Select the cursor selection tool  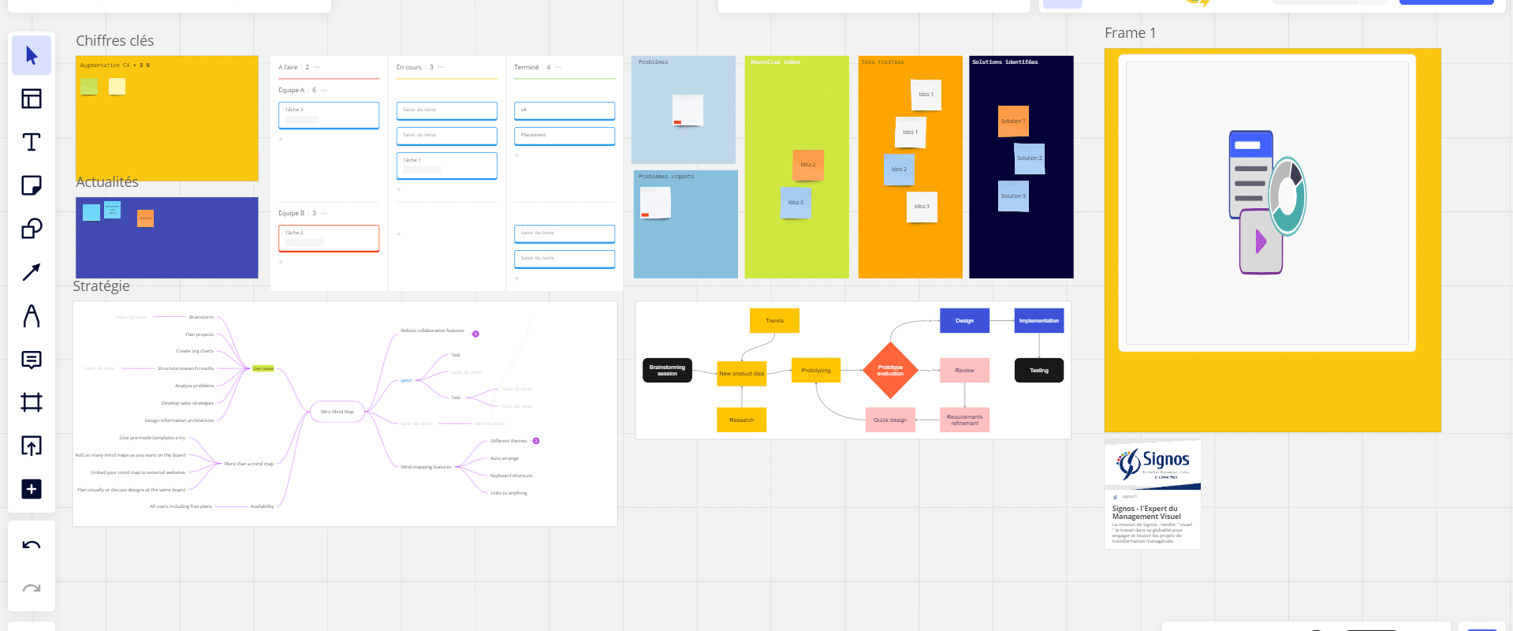[x=32, y=55]
